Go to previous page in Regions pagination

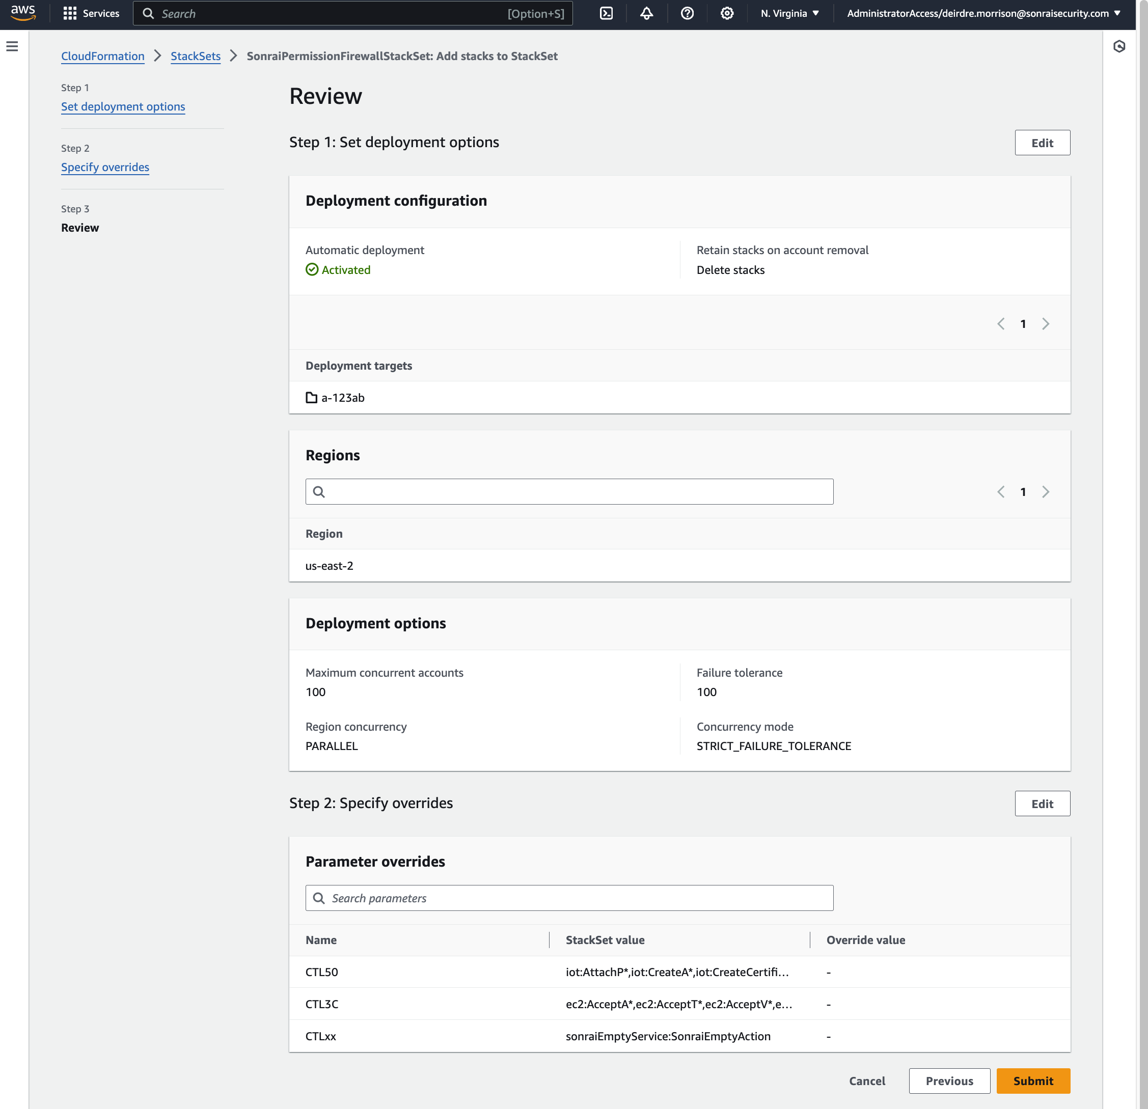click(x=1000, y=492)
